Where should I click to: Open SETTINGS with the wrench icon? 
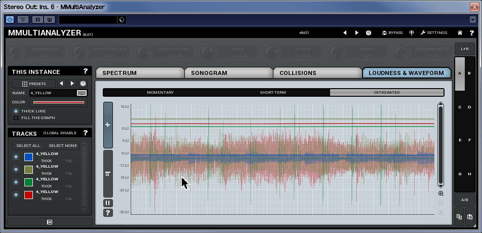[434, 32]
